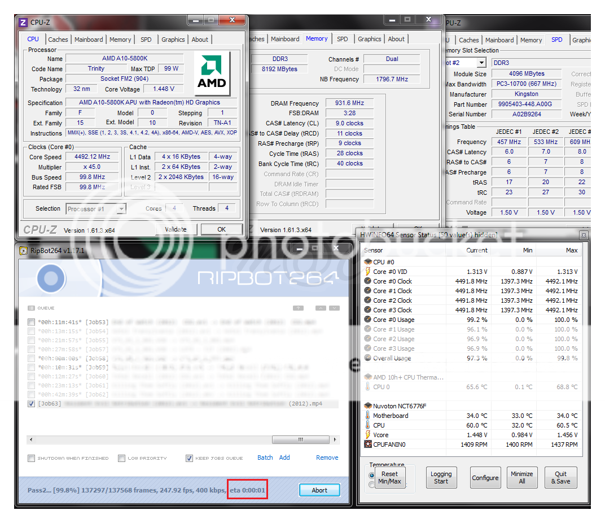The width and height of the screenshot is (605, 523).
Task: Enable Shutdown When Finished checkbox
Action: (32, 458)
